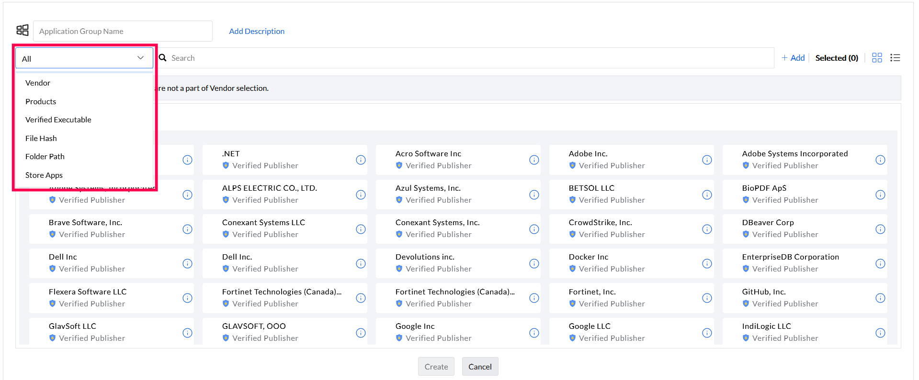
Task: Select the CrowdStrike, Inc. card
Action: pos(632,228)
